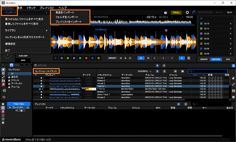Open the ヘルプ menu
This screenshot has height=142, width=236.
62,8
